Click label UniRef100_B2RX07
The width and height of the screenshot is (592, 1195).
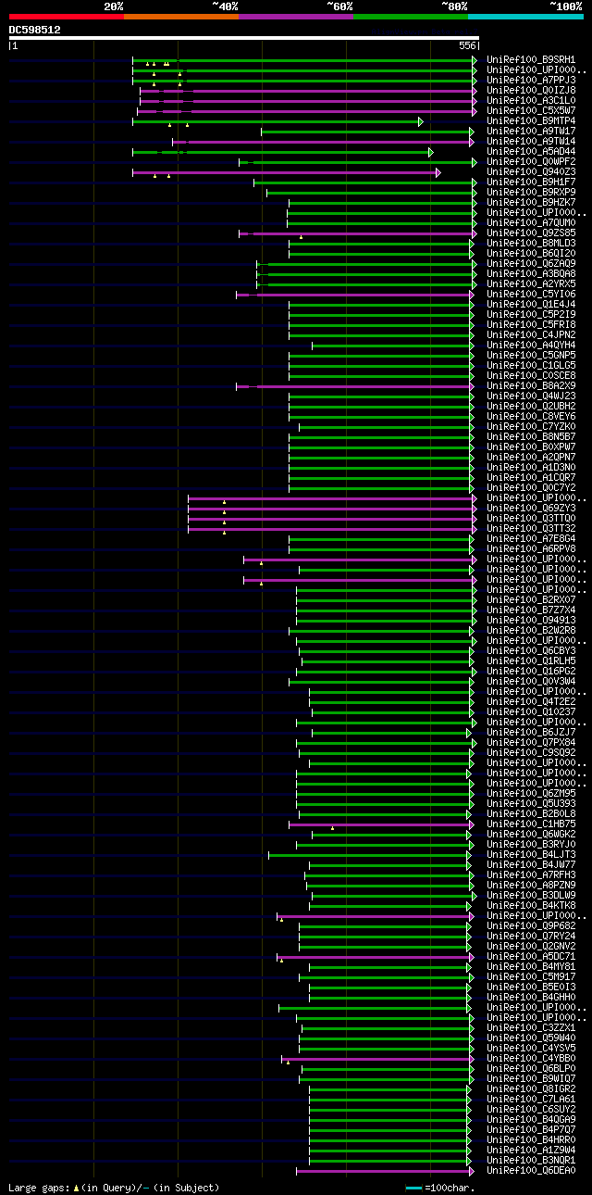(x=531, y=600)
